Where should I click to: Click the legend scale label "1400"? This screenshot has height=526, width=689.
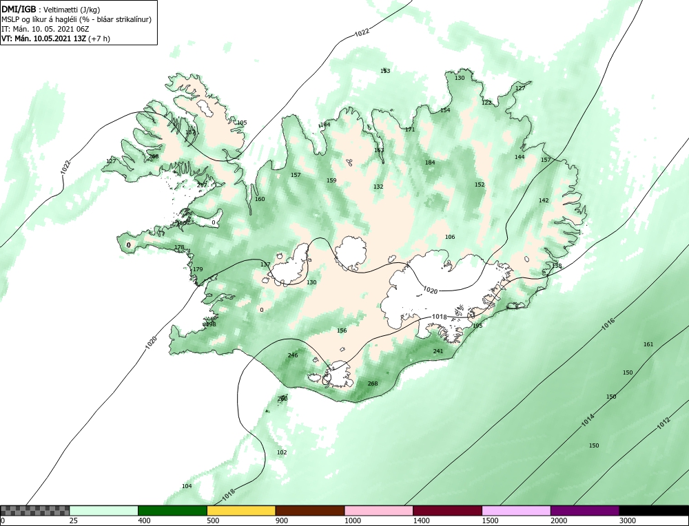[x=420, y=520]
